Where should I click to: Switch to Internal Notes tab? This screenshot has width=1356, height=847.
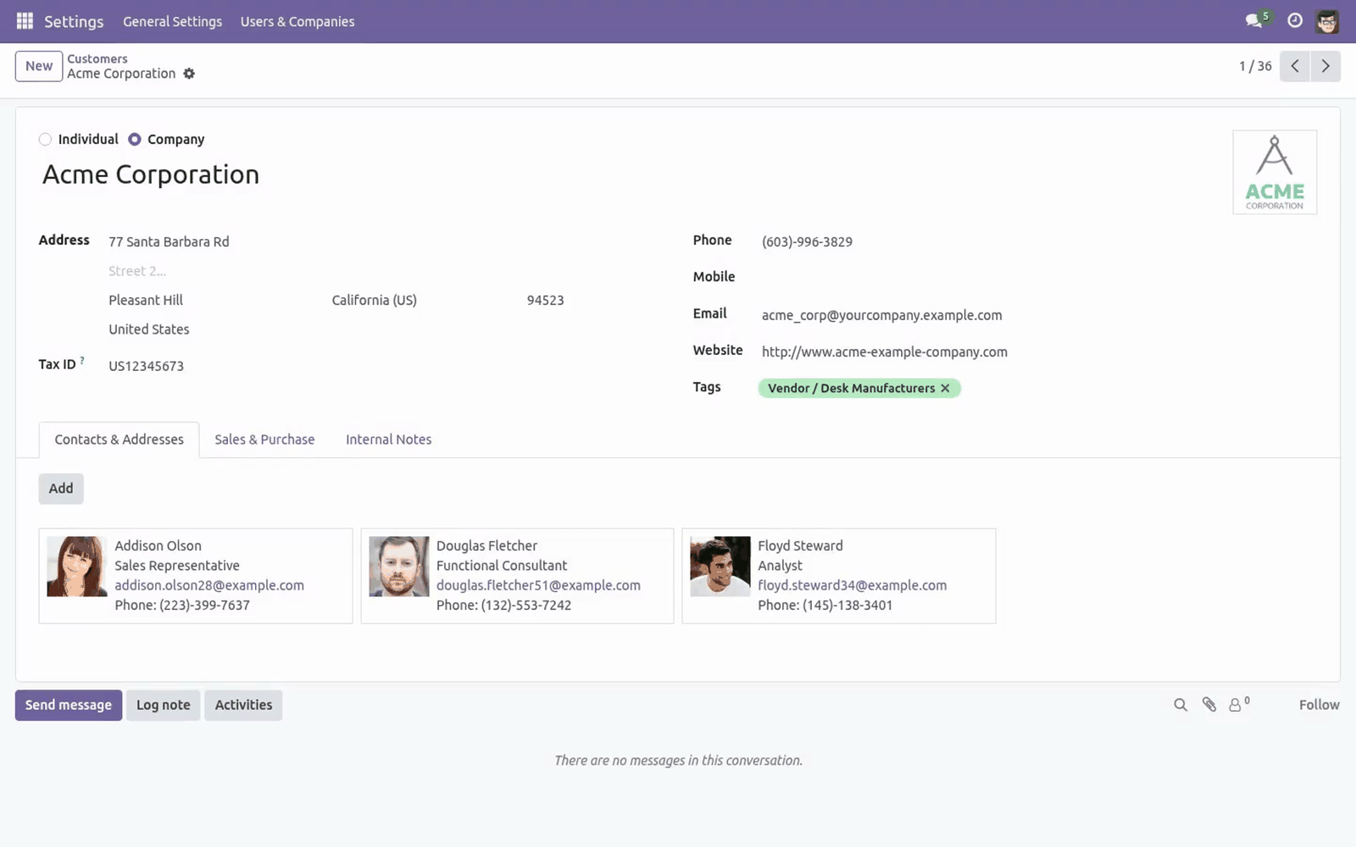click(x=388, y=440)
